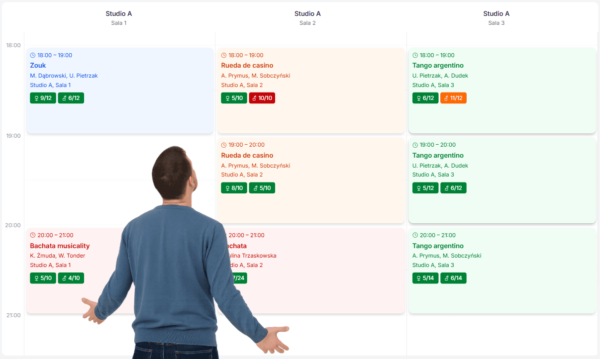Click the orange 11/12 badge
Screen dimensions: 600x359
coord(453,98)
